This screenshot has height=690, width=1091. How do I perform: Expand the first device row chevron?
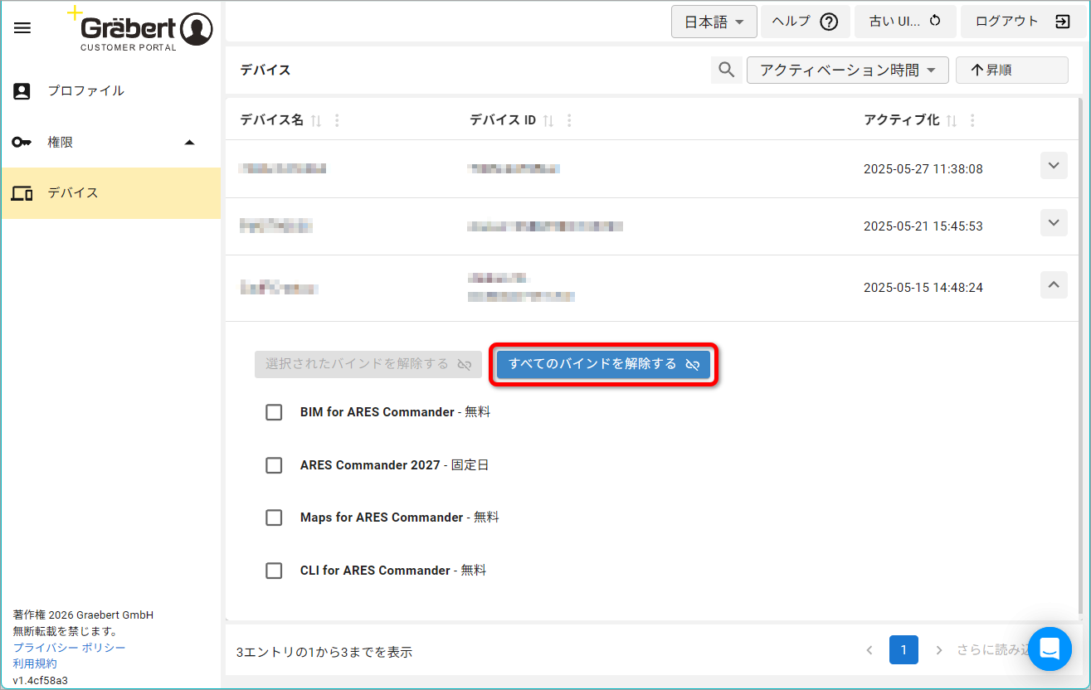1054,166
